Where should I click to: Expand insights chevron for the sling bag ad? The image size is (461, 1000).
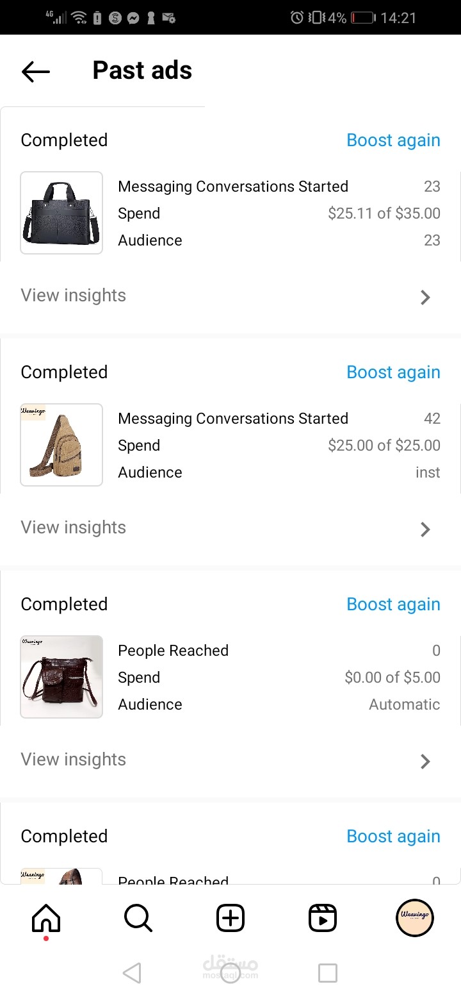[x=425, y=529]
